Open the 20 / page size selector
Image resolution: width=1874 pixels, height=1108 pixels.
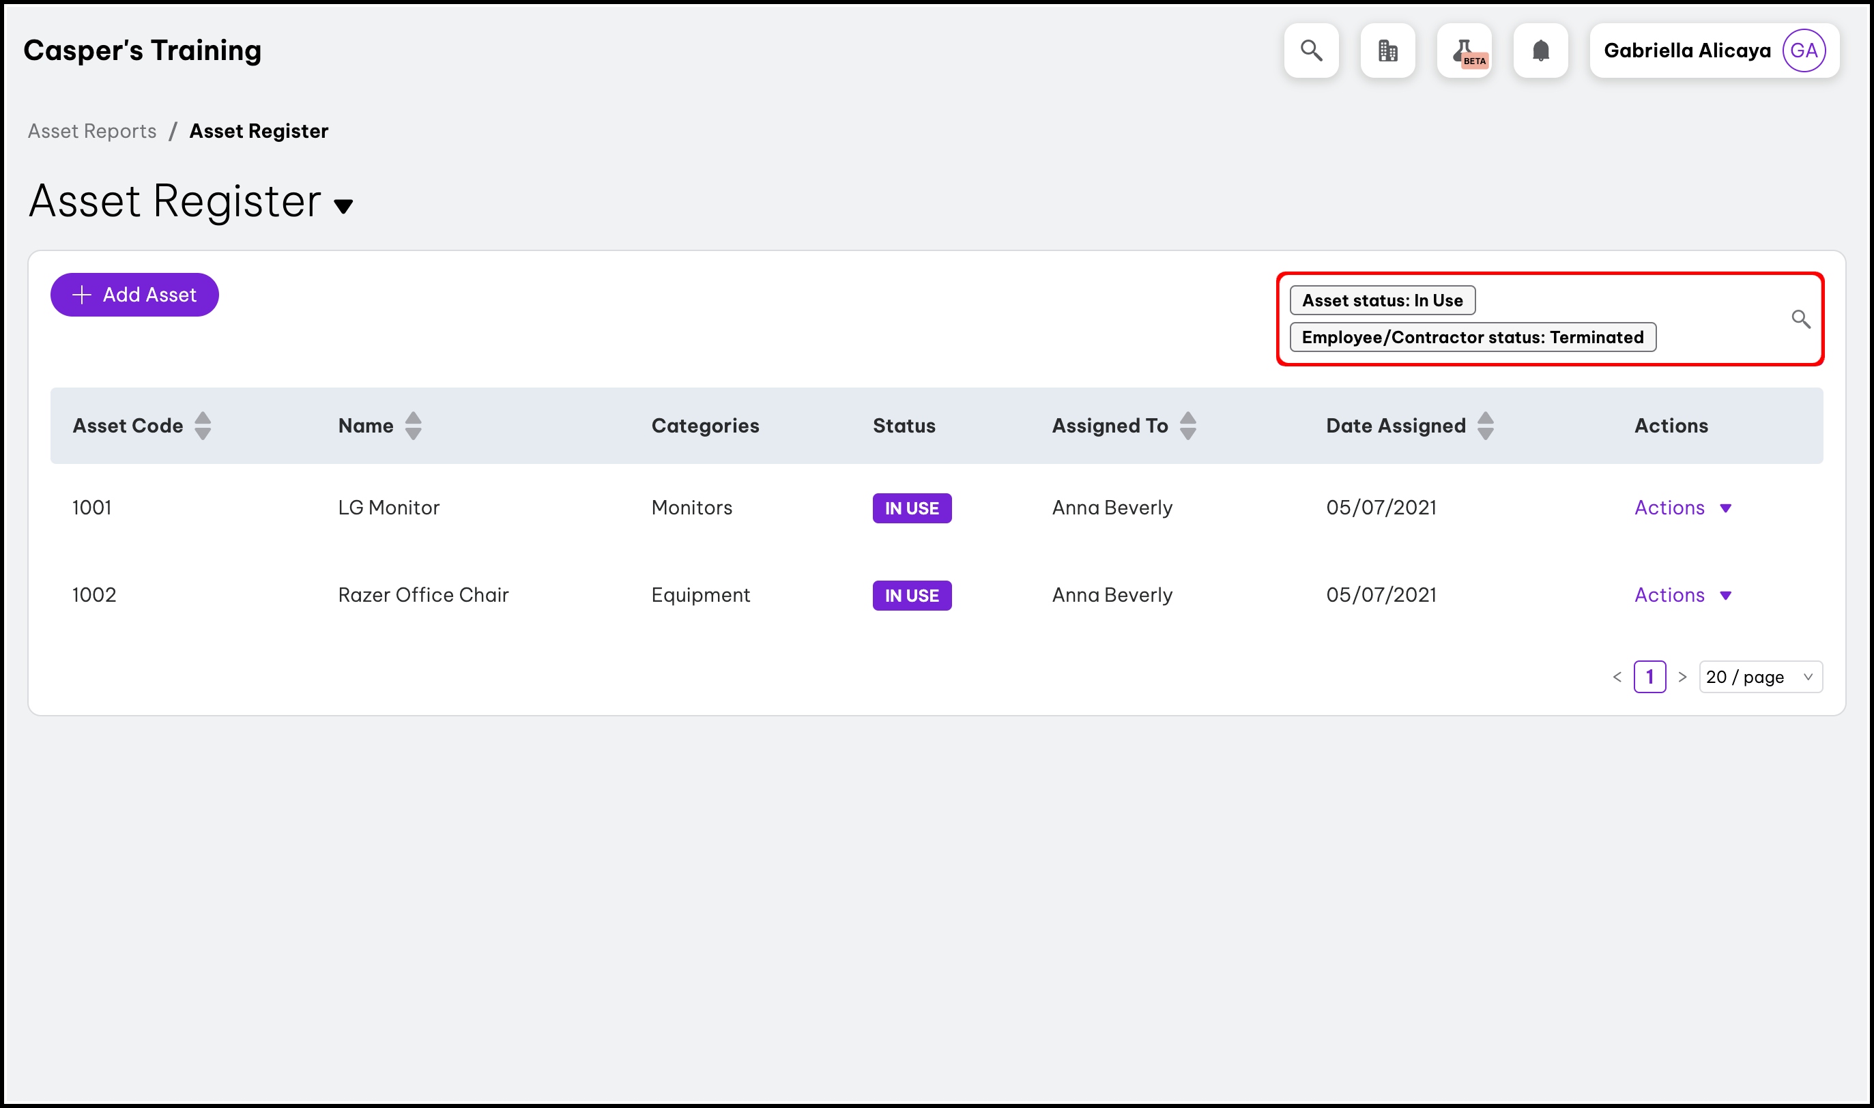click(1760, 677)
